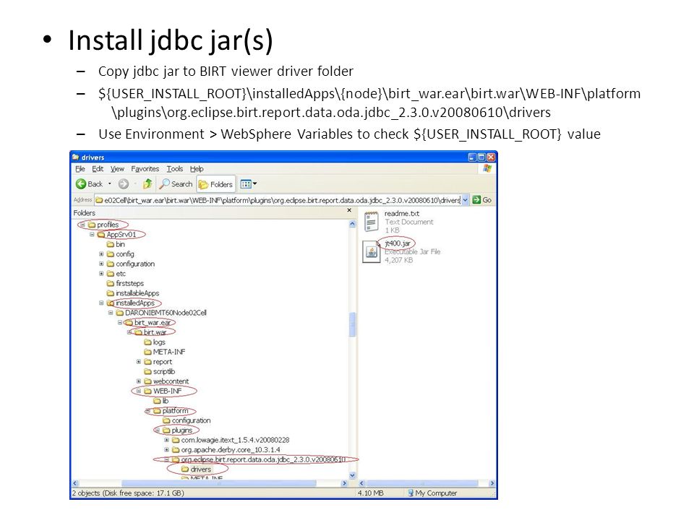Click the Back navigation button

coord(89,184)
